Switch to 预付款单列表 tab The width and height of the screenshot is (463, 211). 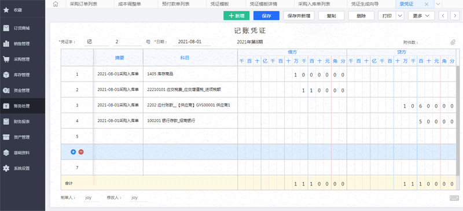click(176, 4)
